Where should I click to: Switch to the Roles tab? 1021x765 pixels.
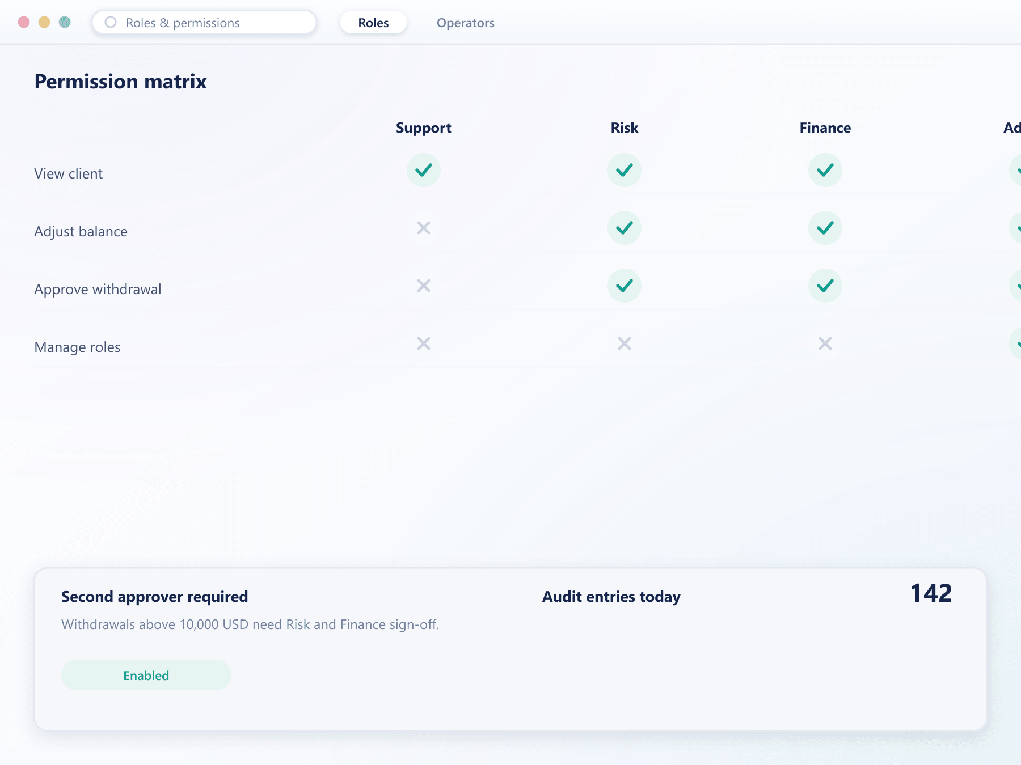pyautogui.click(x=373, y=23)
